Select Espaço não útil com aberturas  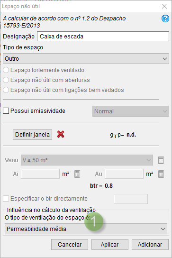6,80
